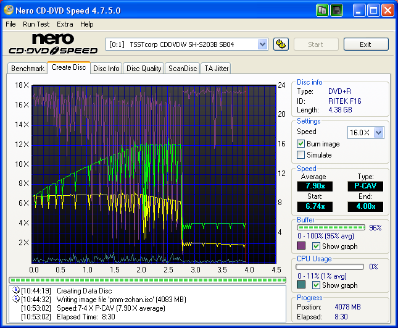Click the Exit button

coord(366,44)
